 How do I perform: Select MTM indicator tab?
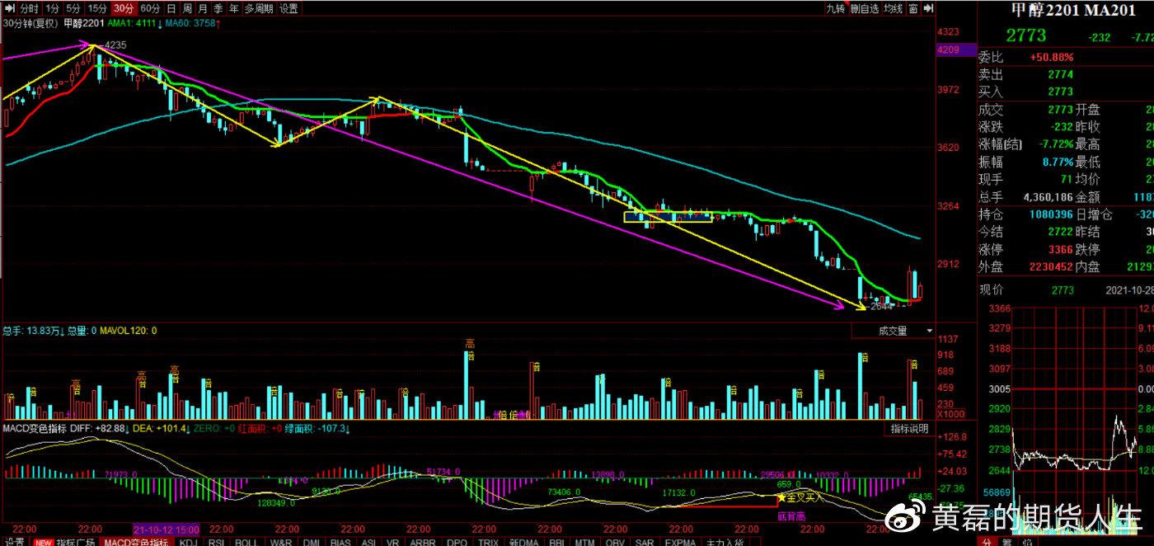[x=585, y=542]
